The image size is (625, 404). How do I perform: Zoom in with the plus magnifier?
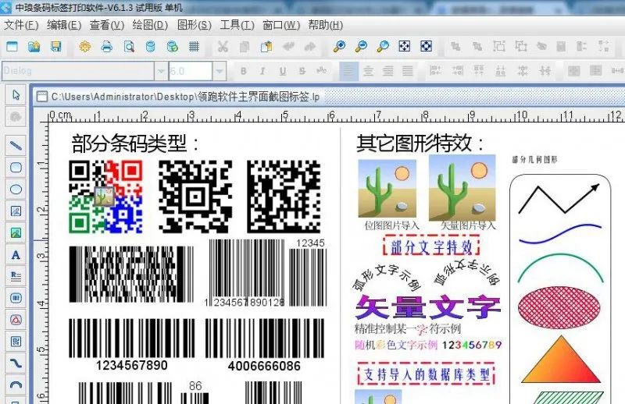point(339,47)
